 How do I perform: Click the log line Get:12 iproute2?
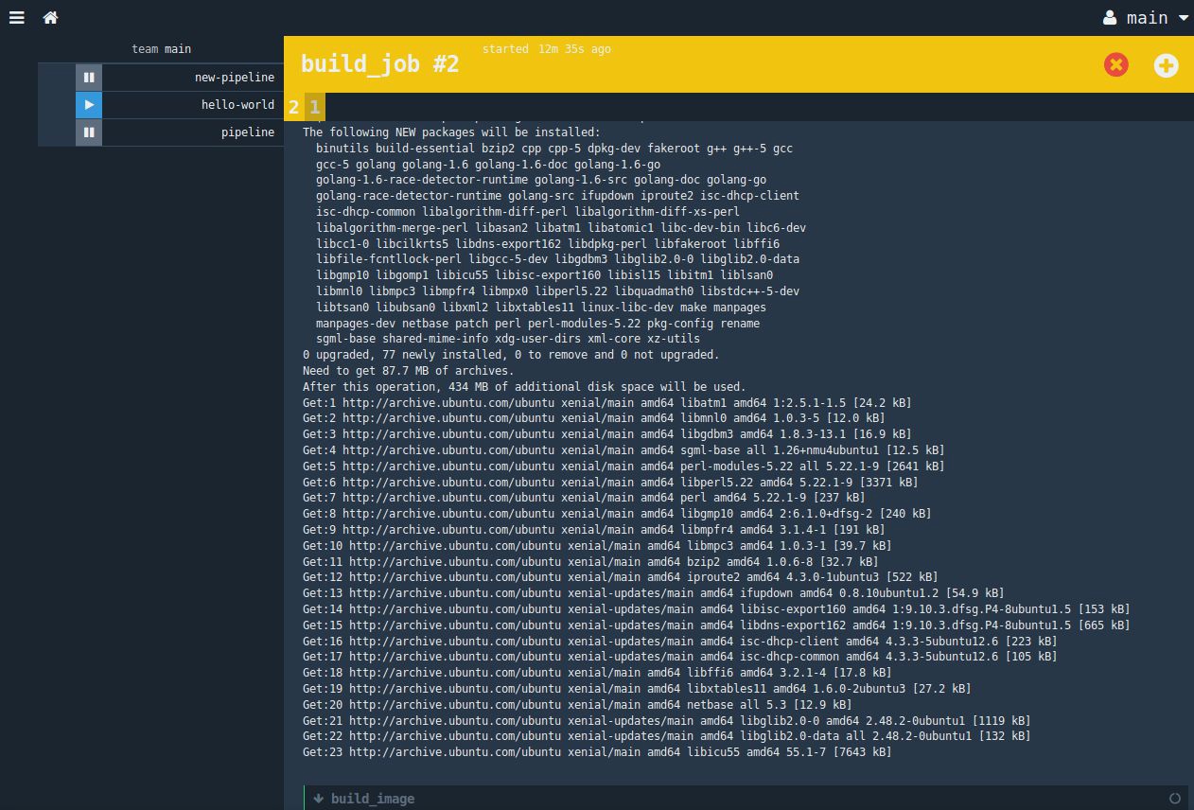point(621,577)
